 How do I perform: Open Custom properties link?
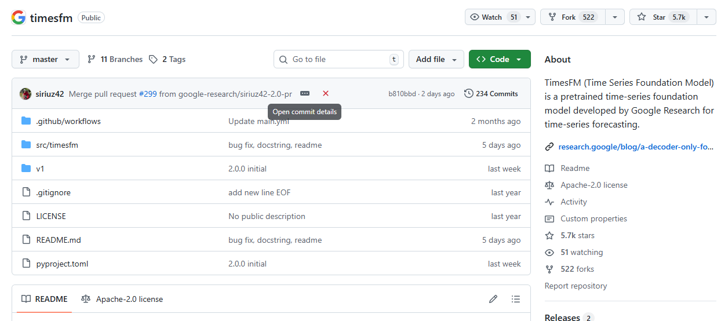tap(593, 218)
